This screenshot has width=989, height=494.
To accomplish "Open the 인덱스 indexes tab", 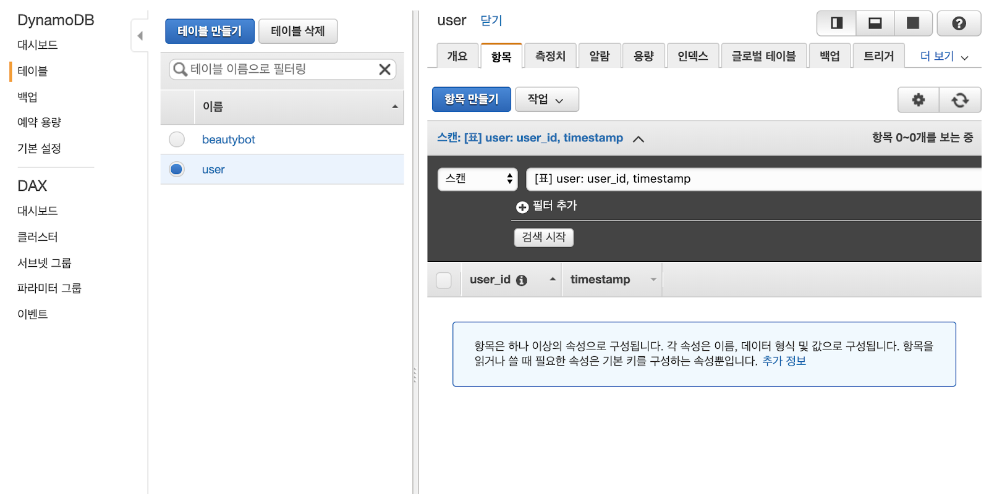I will click(x=693, y=56).
